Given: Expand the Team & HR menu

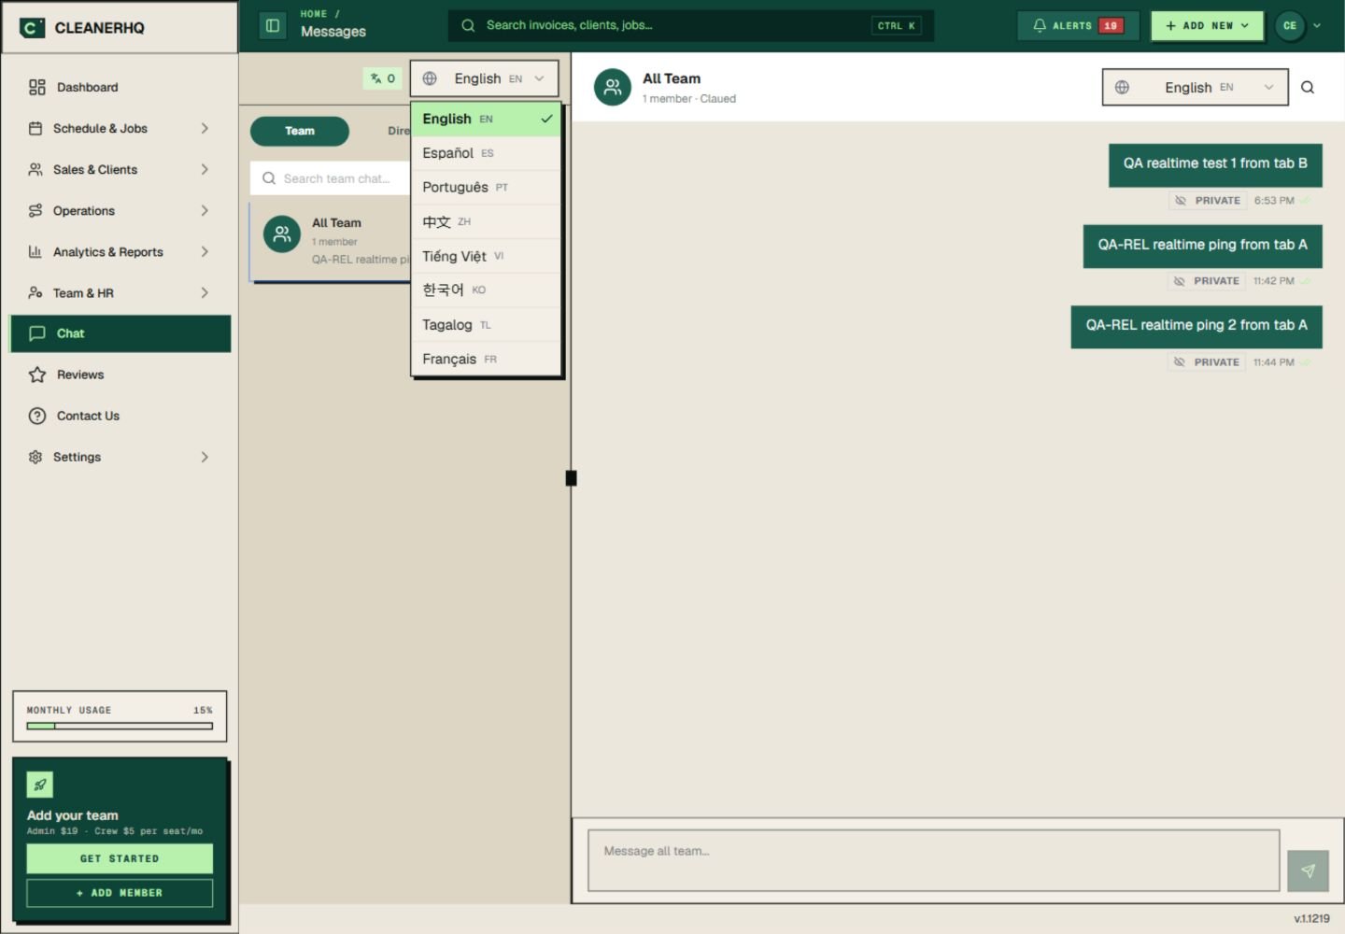Looking at the screenshot, I should [x=120, y=292].
